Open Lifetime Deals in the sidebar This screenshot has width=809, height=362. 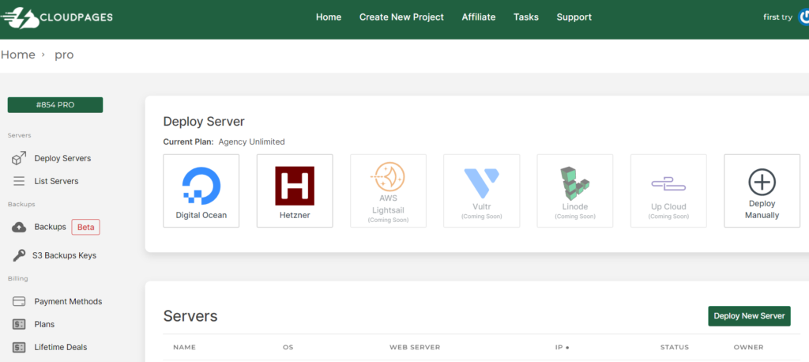(x=61, y=347)
